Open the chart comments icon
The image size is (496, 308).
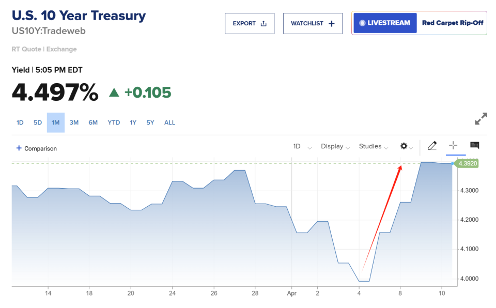[x=474, y=146]
